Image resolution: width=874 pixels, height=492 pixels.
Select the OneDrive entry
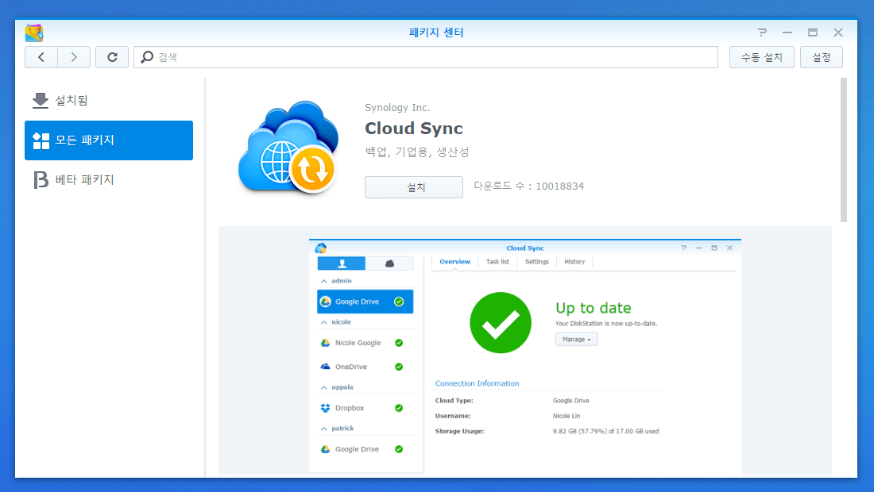click(x=365, y=367)
